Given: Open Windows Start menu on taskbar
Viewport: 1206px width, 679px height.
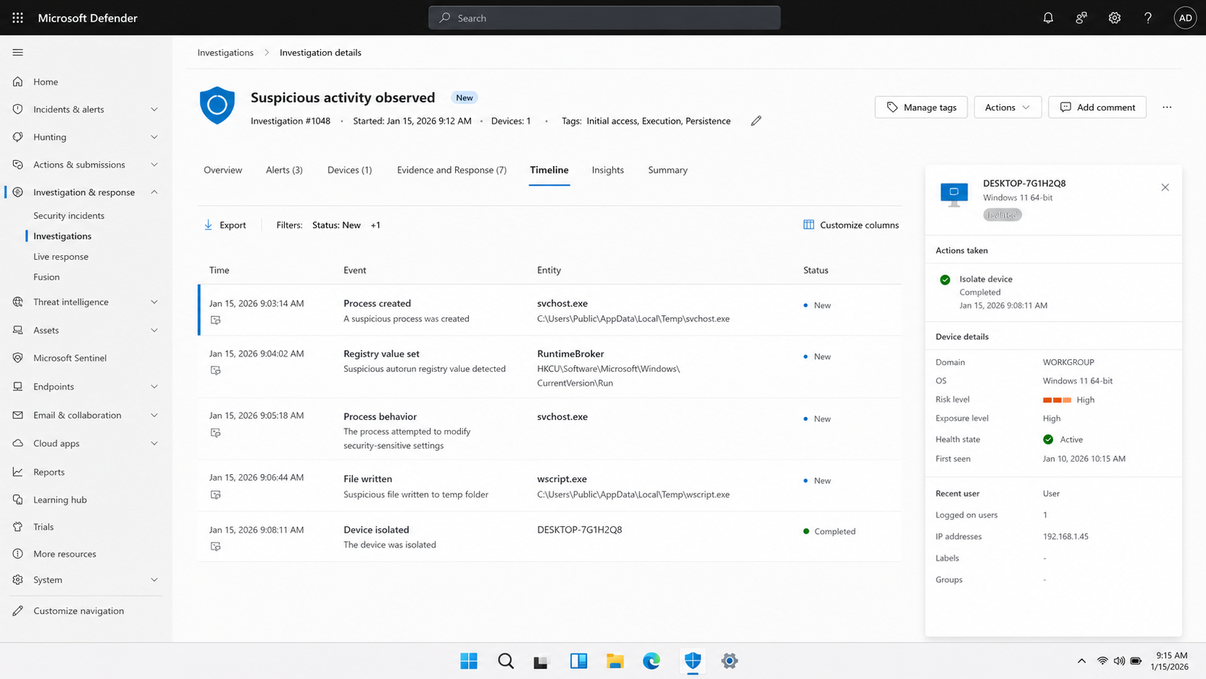Looking at the screenshot, I should pos(469,660).
